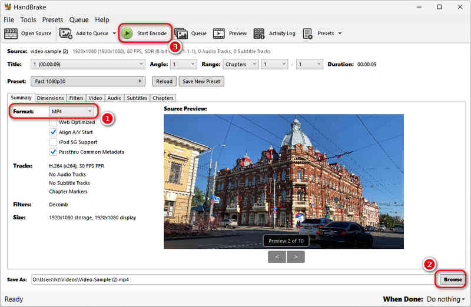The height and width of the screenshot is (307, 471).
Task: Click the Presets toolbar icon
Action: pyautogui.click(x=307, y=34)
